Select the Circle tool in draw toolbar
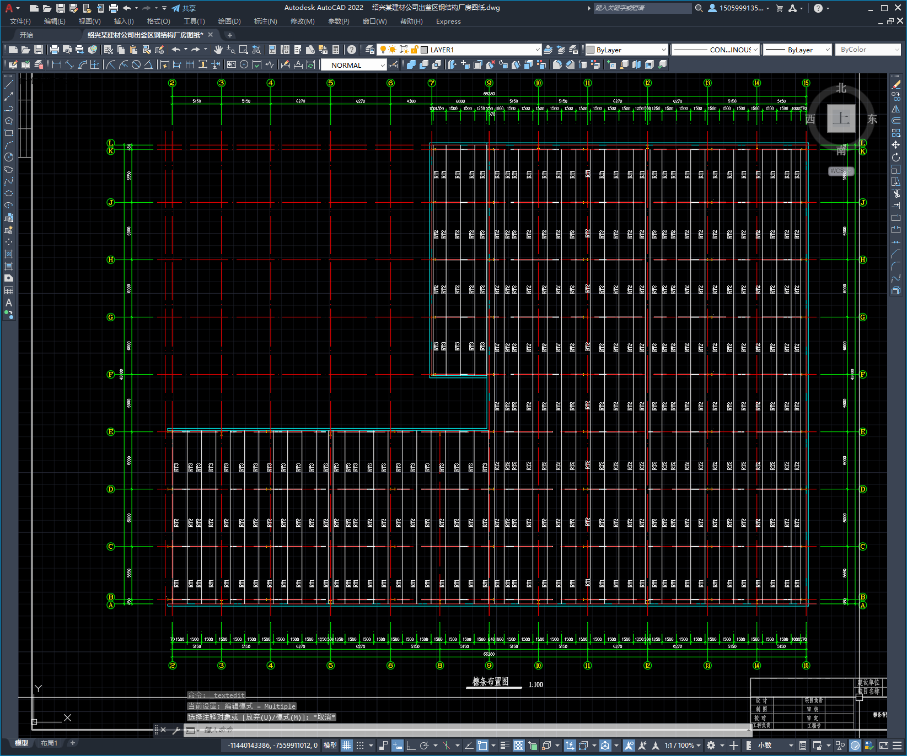The image size is (907, 756). (x=9, y=157)
